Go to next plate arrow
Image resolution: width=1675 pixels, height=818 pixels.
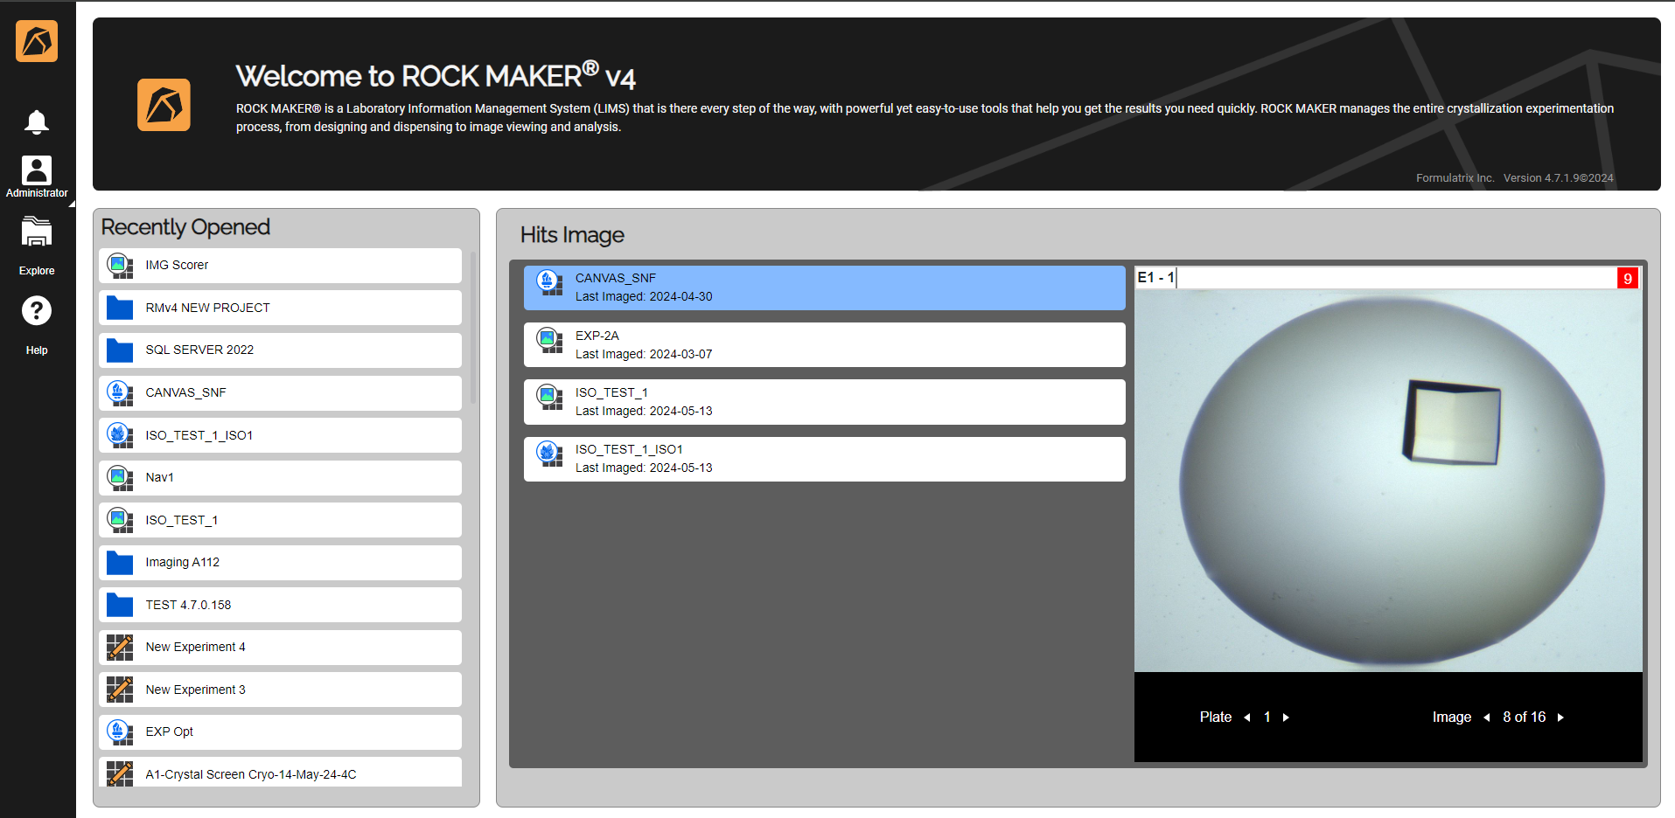click(x=1286, y=717)
